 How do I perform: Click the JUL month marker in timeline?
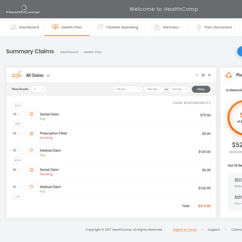(x=18, y=197)
